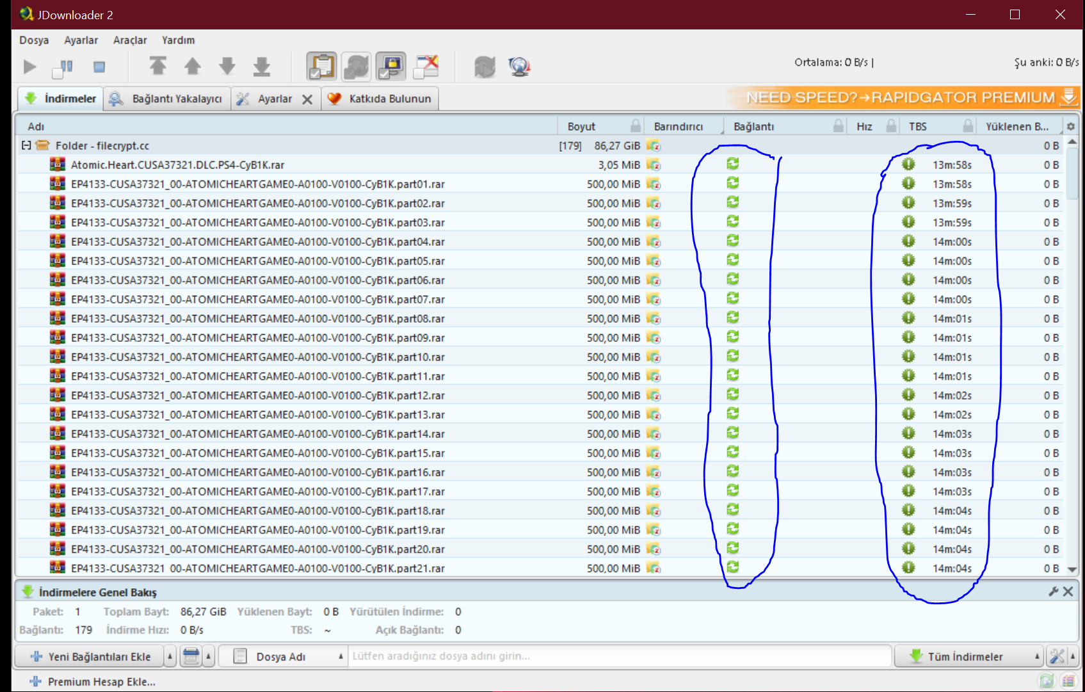Toggle silent mode

tap(426, 66)
